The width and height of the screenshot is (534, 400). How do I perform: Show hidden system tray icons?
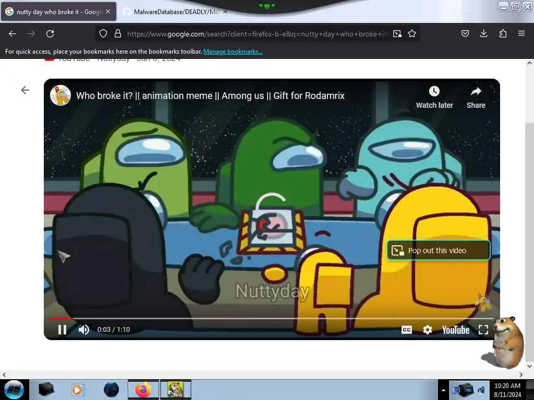tap(443, 390)
